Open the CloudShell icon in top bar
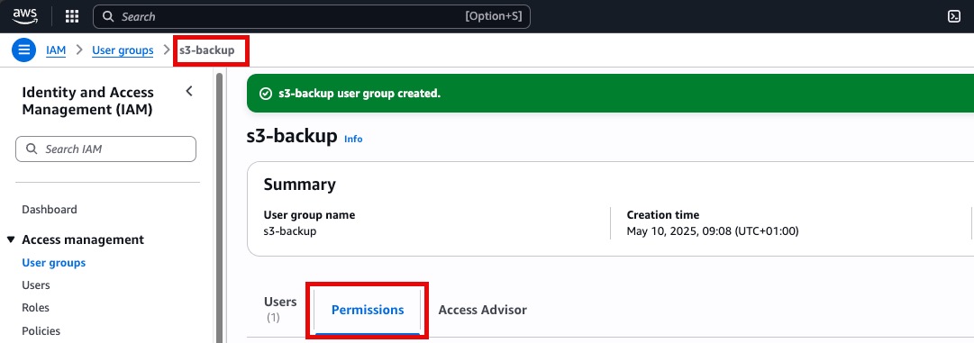 pos(954,17)
